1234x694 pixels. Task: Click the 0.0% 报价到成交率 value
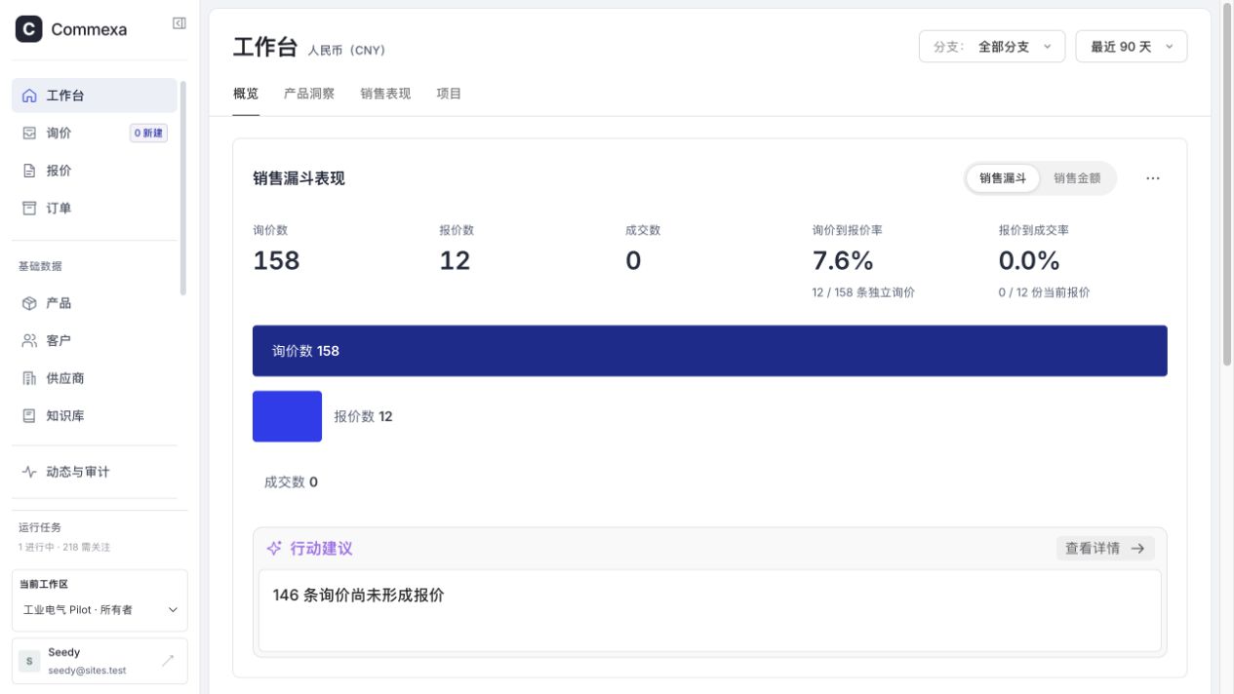[x=1029, y=261]
